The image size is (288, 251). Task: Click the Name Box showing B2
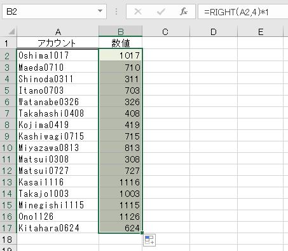54,11
